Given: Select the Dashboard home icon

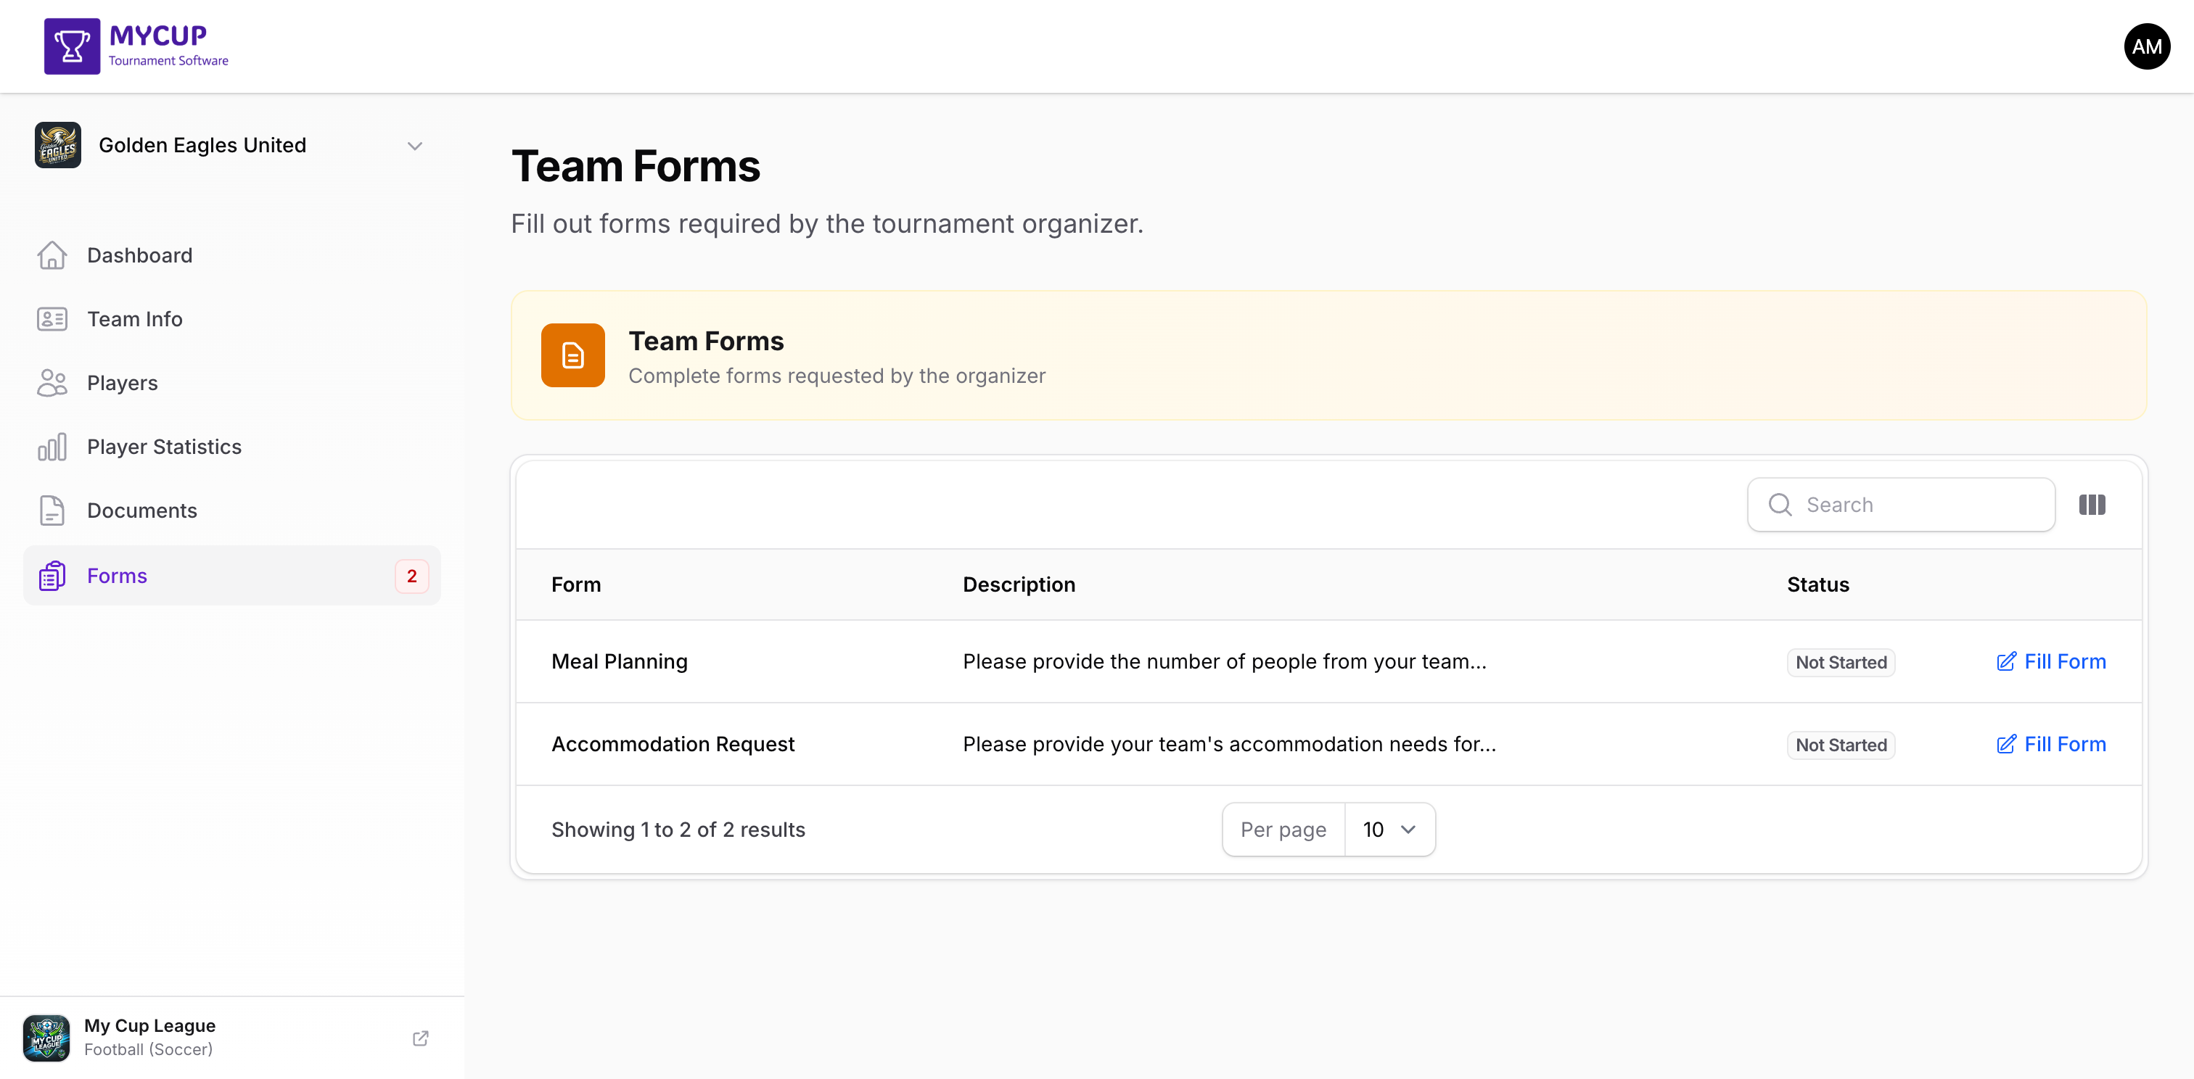Looking at the screenshot, I should (x=52, y=255).
